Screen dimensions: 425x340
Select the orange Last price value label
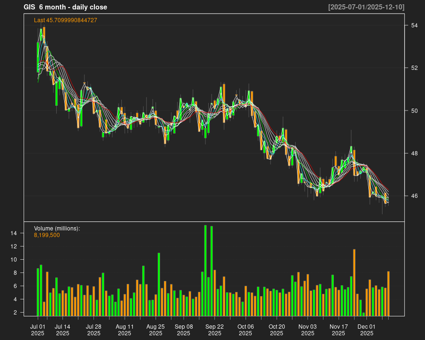tap(66, 20)
